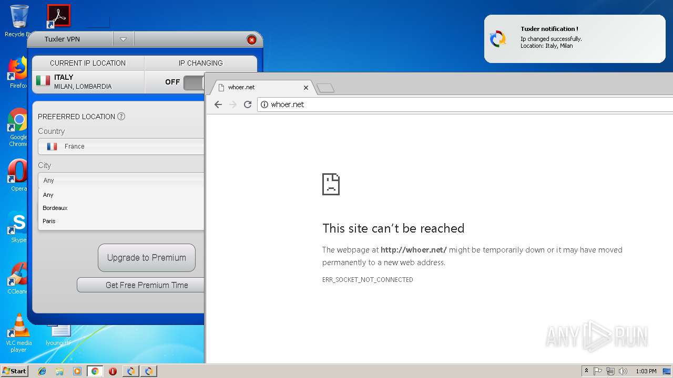Viewport: 673px width, 378px height.
Task: Launch Google Chrome desktop shortcut
Action: tap(18, 127)
